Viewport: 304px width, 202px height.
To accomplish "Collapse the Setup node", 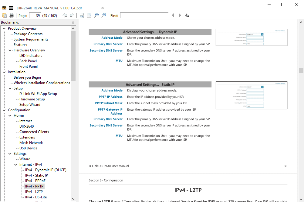I will 10,88.
